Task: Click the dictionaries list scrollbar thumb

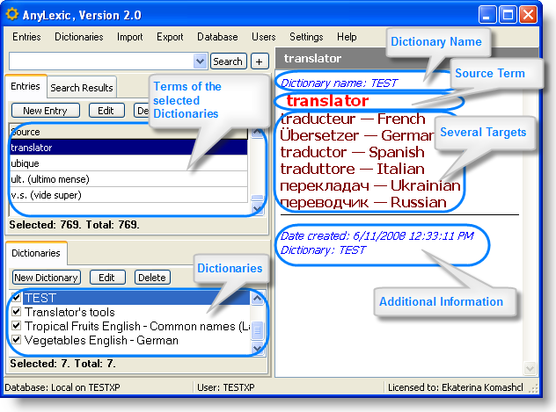Action: pos(258,330)
